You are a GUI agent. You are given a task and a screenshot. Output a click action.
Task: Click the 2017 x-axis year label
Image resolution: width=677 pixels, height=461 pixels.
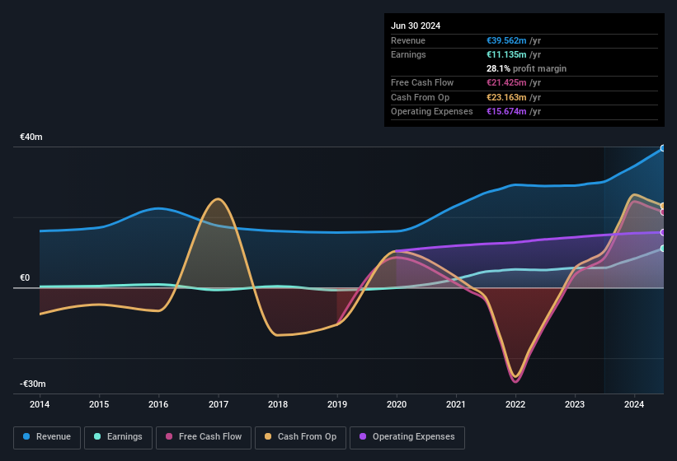pos(219,404)
